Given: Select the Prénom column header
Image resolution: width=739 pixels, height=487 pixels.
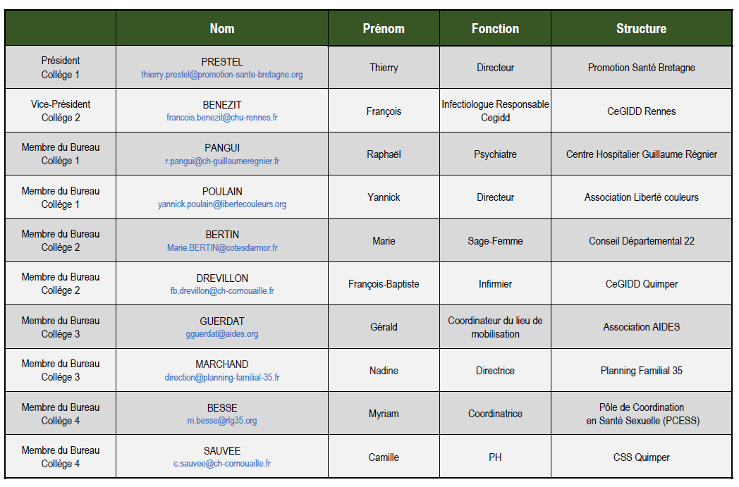Looking at the screenshot, I should coord(384,28).
